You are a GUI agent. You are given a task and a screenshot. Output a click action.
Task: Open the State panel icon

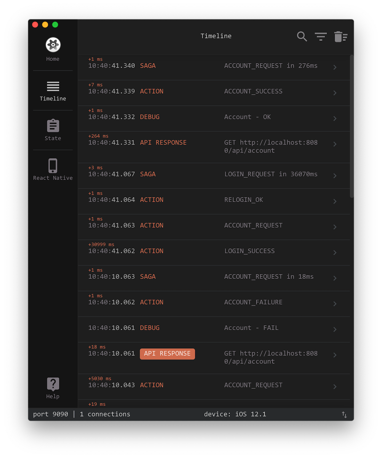[x=53, y=126]
